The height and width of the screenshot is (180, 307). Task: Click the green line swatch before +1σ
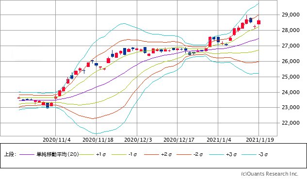[87, 155]
